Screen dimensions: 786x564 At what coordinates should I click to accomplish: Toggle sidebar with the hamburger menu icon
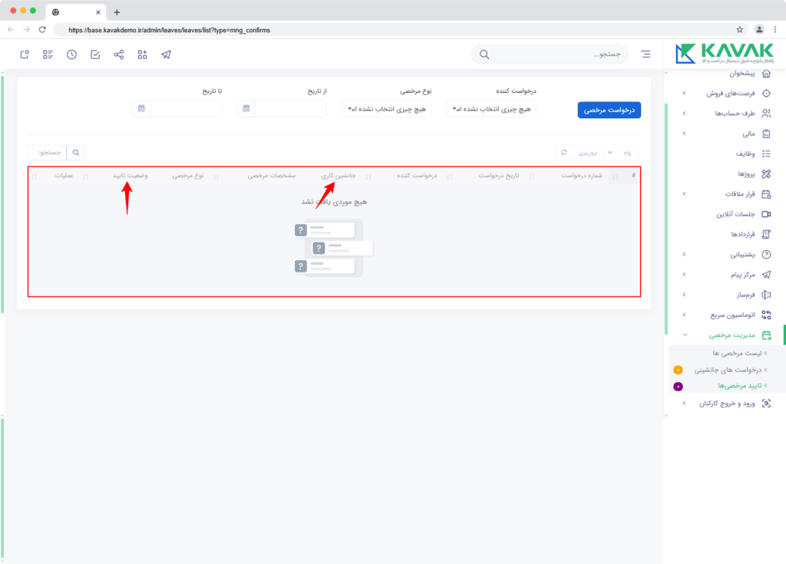(646, 54)
